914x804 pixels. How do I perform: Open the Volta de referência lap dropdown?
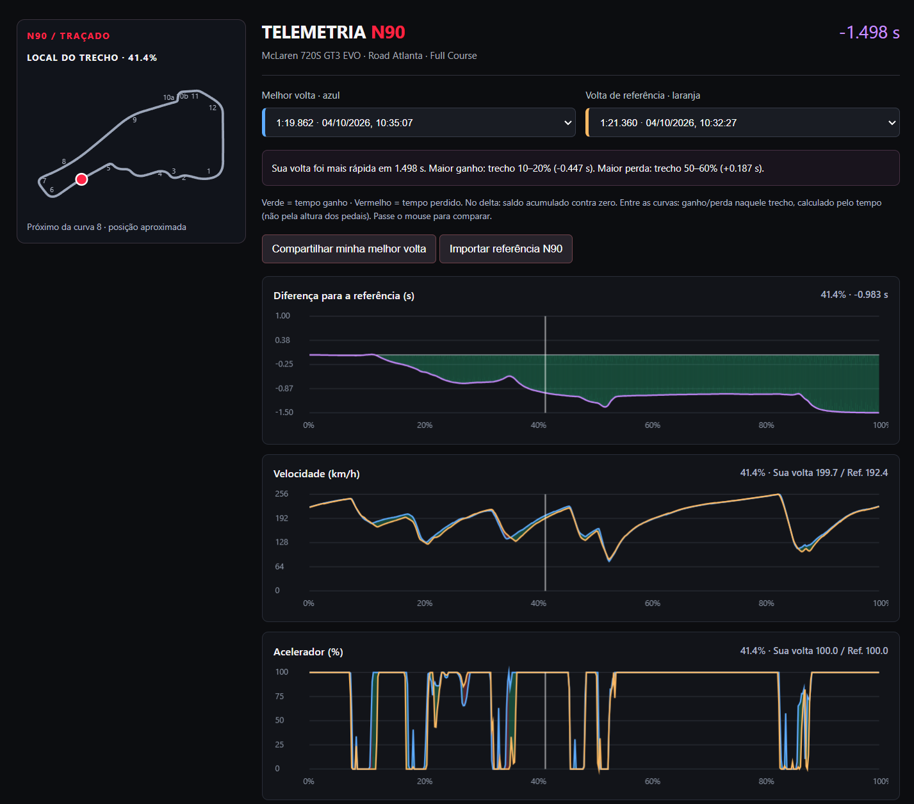click(x=742, y=122)
